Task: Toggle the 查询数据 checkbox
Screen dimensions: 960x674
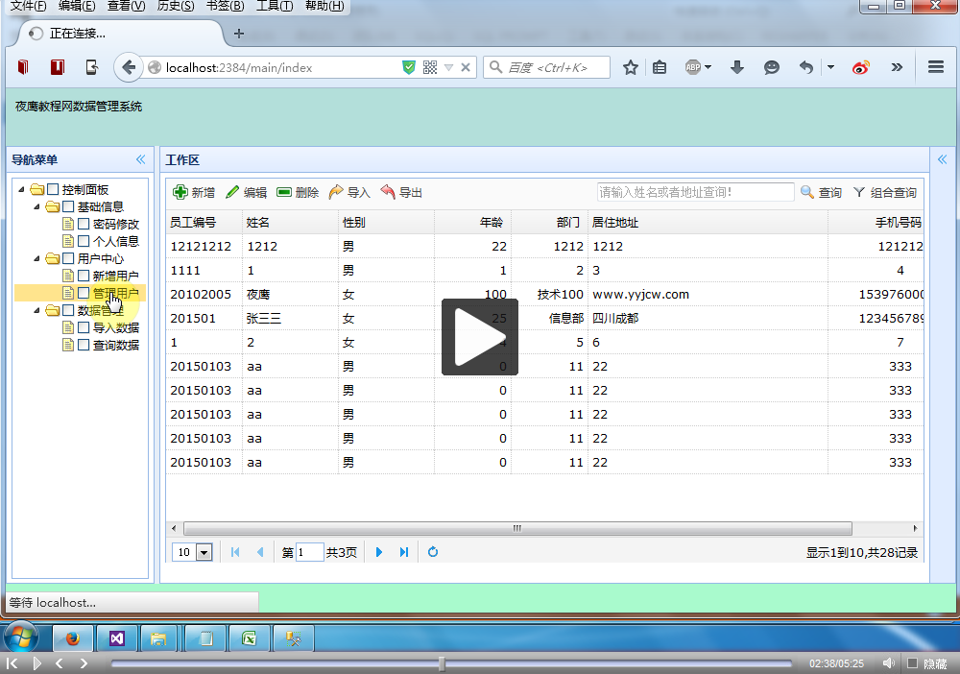Action: coord(84,345)
